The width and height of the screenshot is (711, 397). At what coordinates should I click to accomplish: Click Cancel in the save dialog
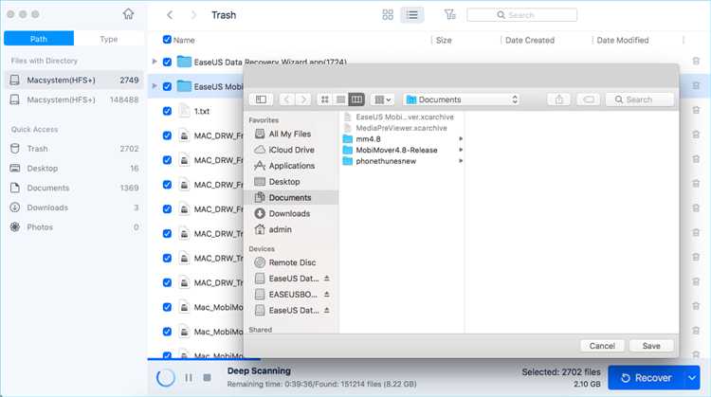(x=602, y=346)
